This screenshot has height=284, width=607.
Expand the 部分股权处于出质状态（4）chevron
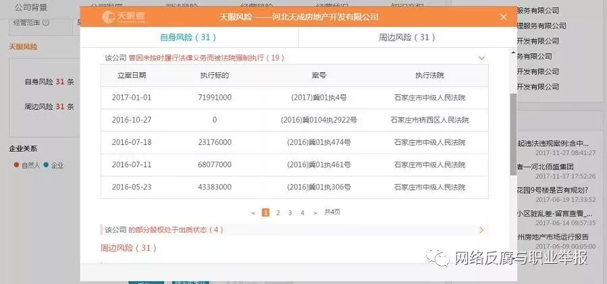click(481, 230)
